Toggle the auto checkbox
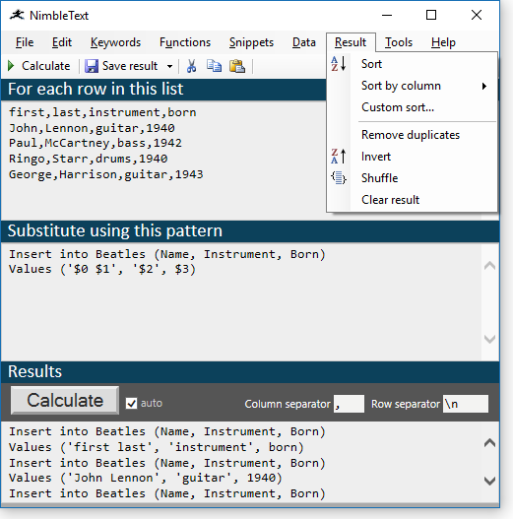Viewport: 513px width, 519px height. 131,403
